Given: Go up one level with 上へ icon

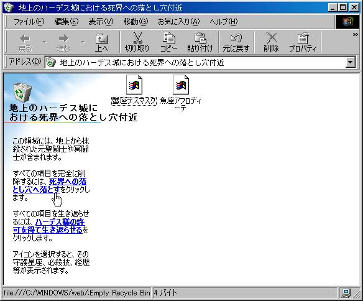Looking at the screenshot, I should pos(102,42).
